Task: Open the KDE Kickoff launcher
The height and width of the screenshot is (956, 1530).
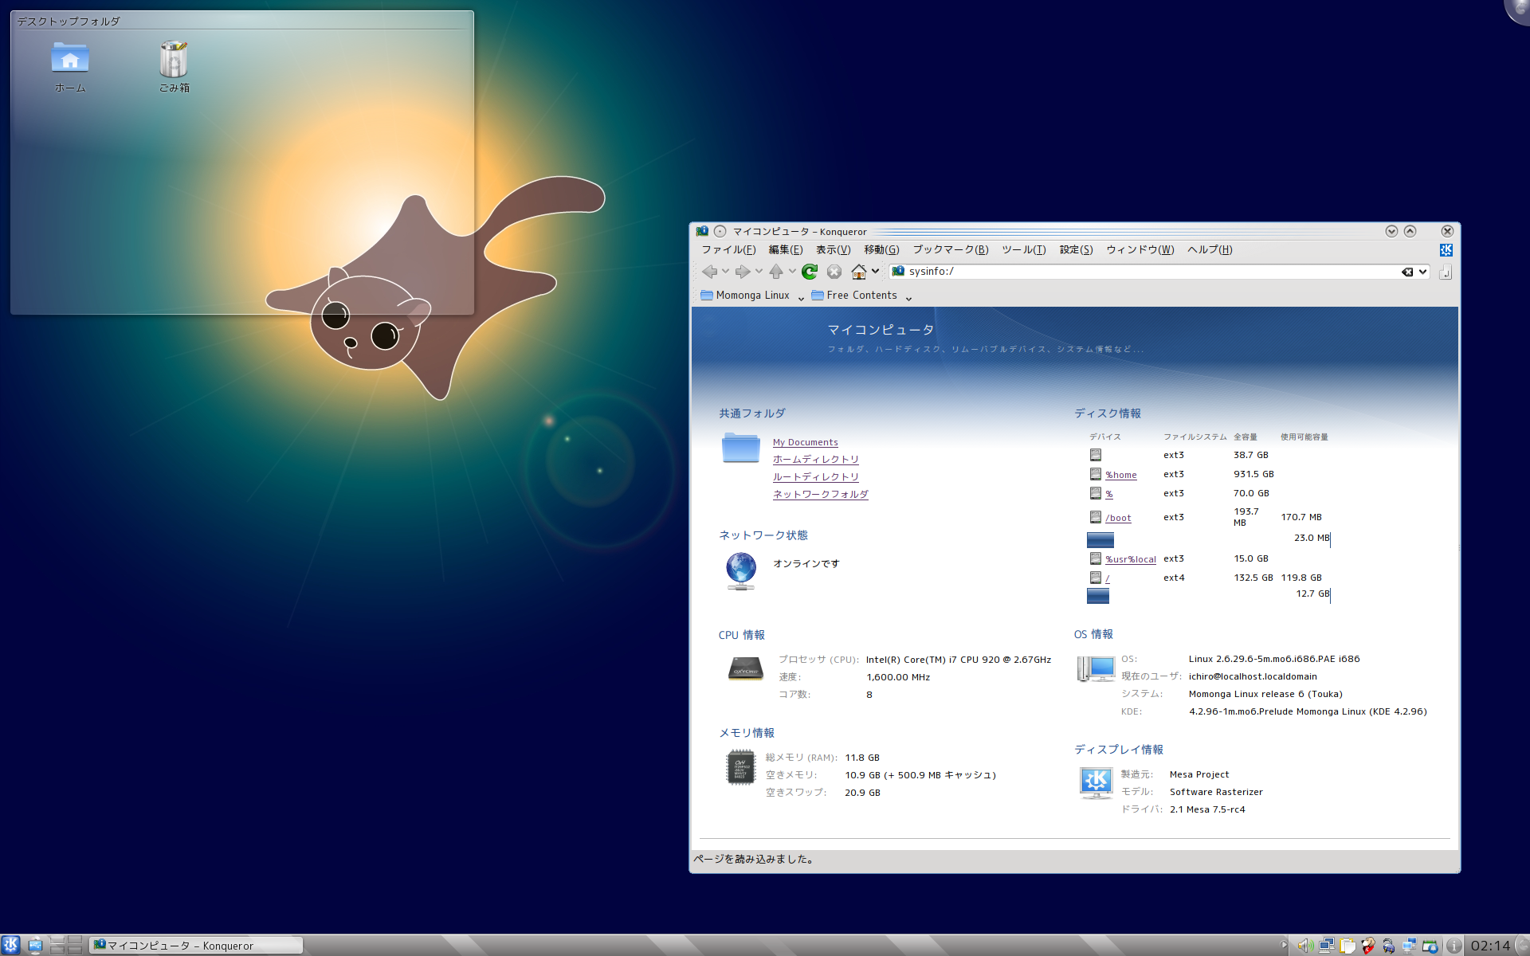Action: click(x=10, y=945)
